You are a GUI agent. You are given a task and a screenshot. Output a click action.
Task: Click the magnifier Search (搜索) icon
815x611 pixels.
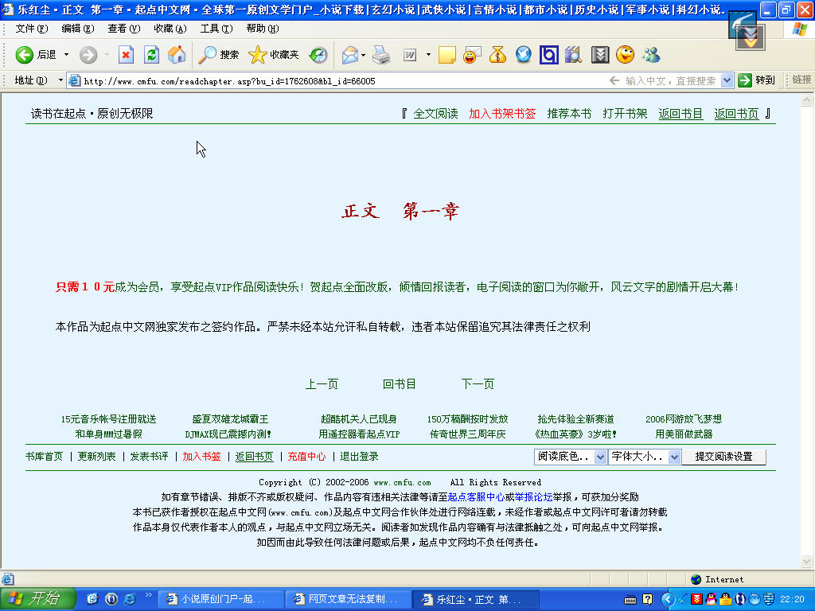click(208, 55)
